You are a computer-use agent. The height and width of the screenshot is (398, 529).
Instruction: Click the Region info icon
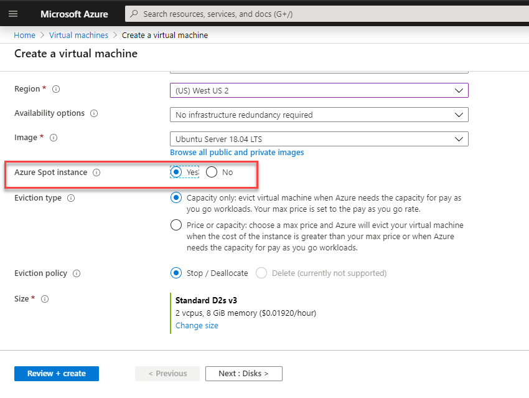pyautogui.click(x=56, y=90)
